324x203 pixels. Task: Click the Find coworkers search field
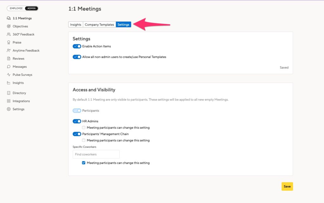(96, 154)
